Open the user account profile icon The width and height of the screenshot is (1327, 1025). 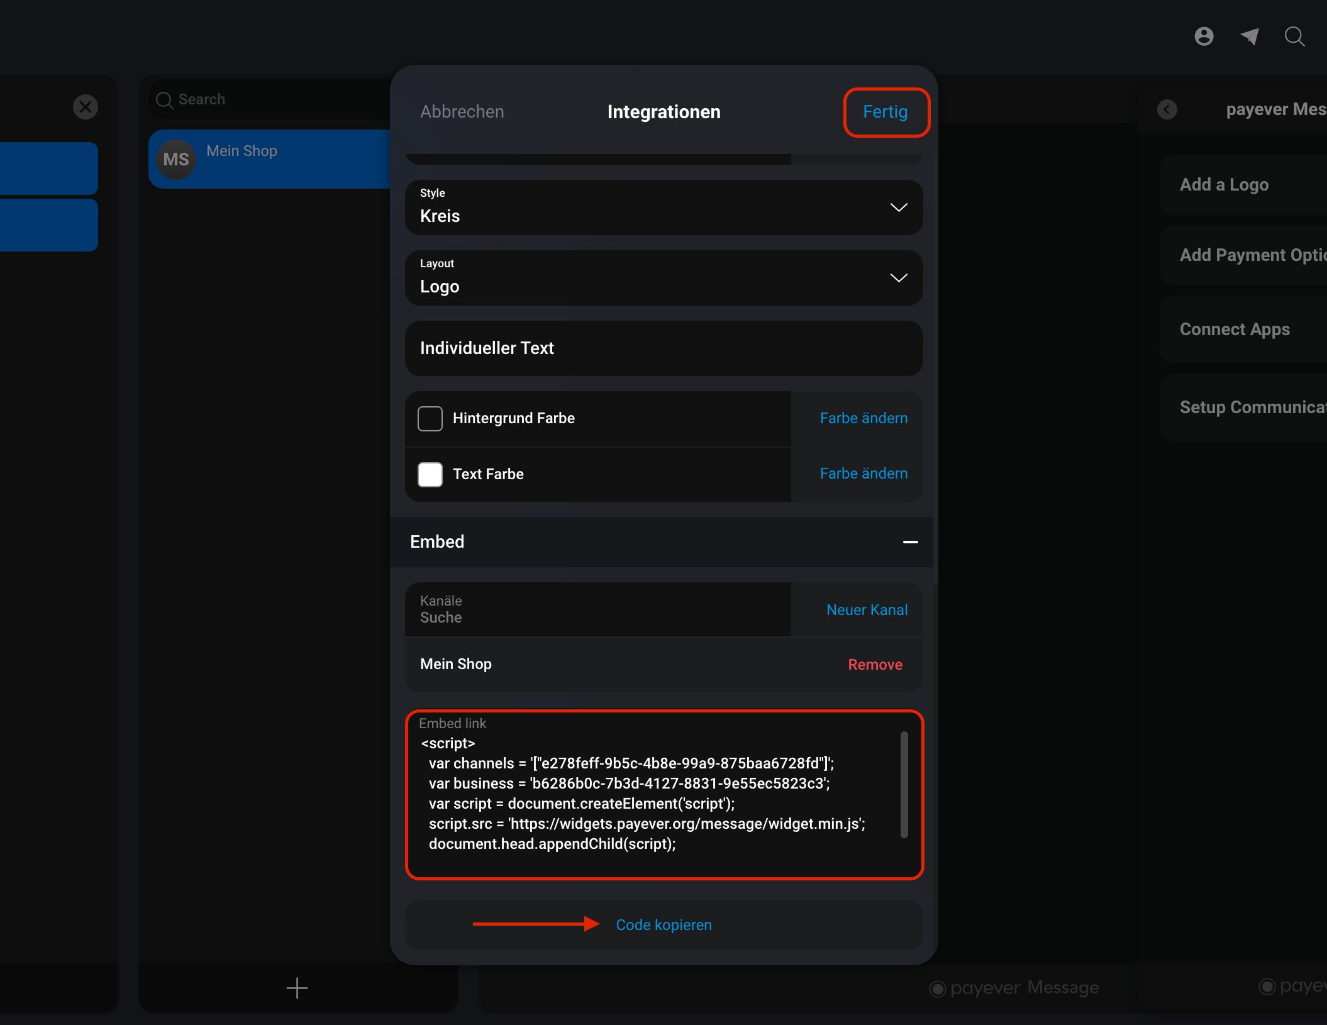tap(1204, 36)
